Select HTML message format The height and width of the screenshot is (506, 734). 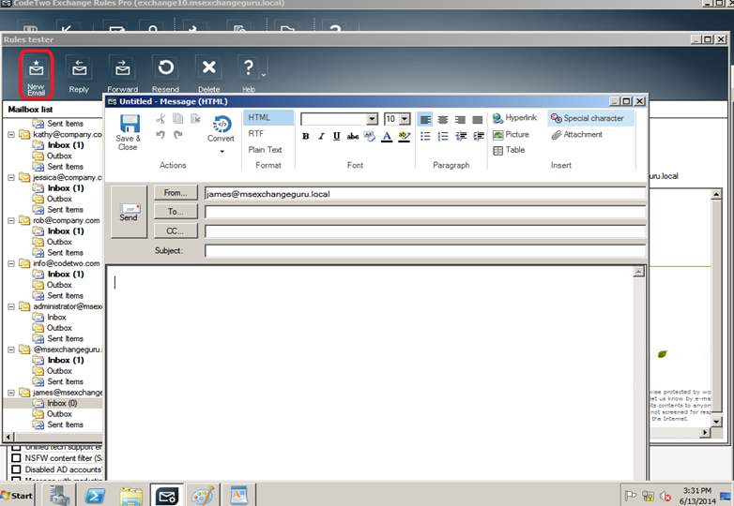click(268, 118)
